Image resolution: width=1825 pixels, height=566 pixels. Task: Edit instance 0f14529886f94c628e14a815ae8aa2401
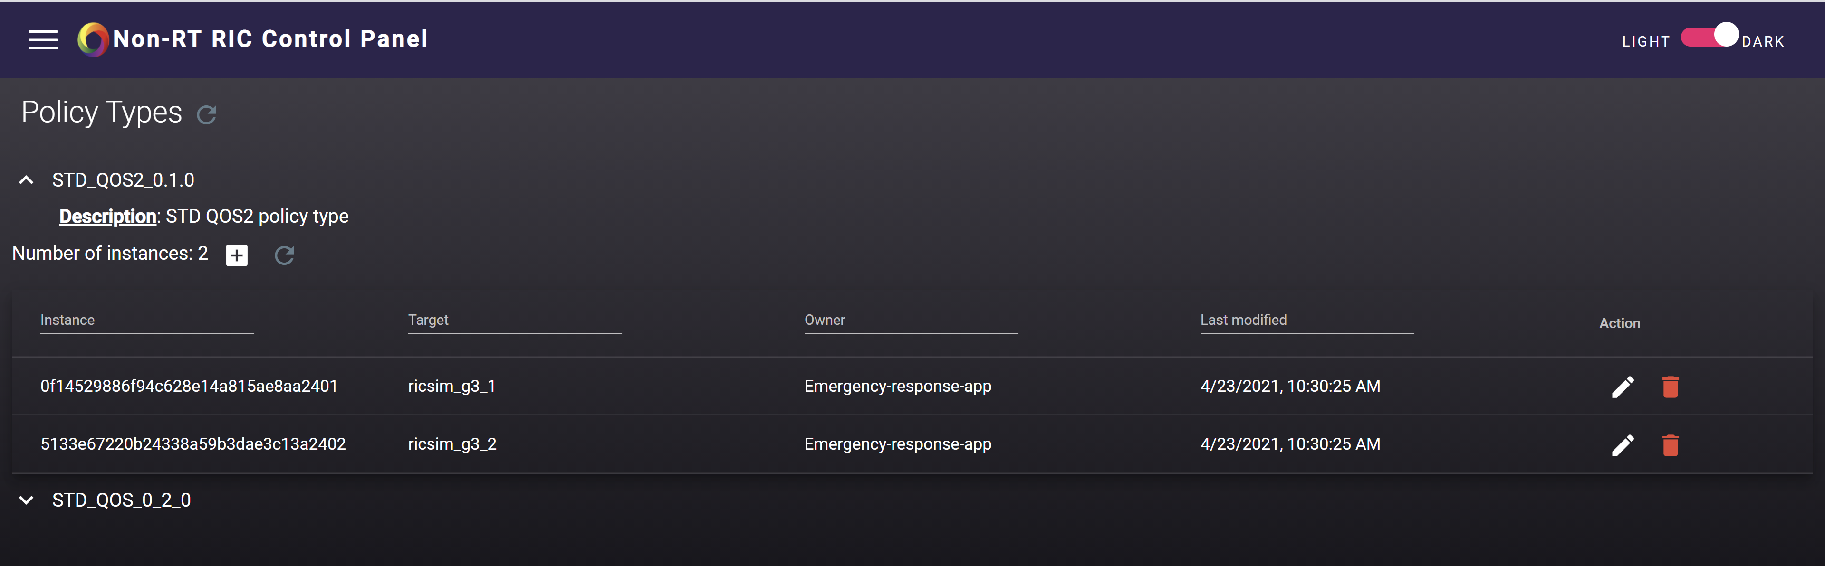(1623, 387)
